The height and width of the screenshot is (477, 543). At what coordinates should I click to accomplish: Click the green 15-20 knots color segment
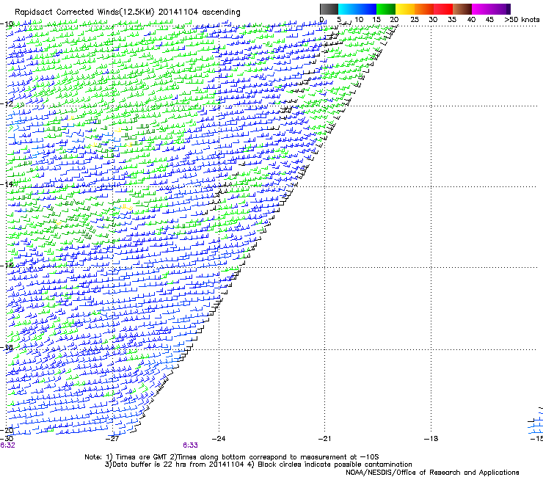[386, 9]
